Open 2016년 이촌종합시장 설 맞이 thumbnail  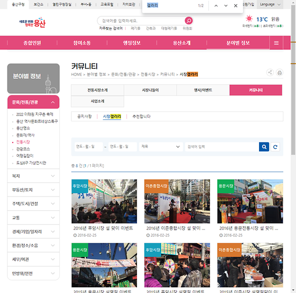coord(177,201)
